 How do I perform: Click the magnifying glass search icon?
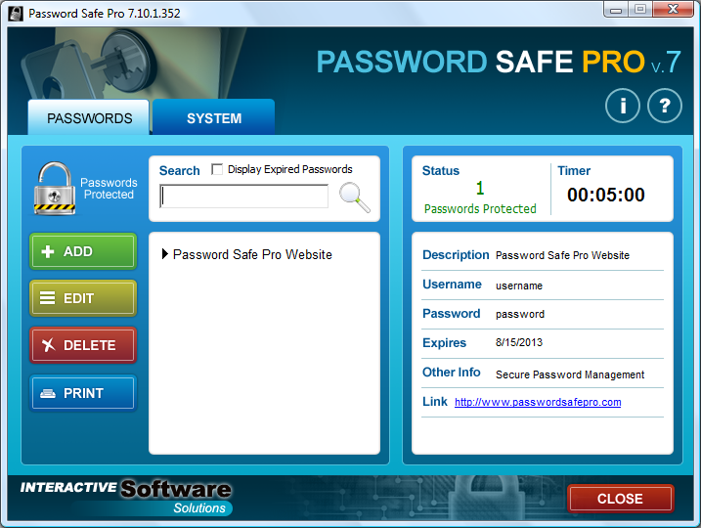click(355, 197)
